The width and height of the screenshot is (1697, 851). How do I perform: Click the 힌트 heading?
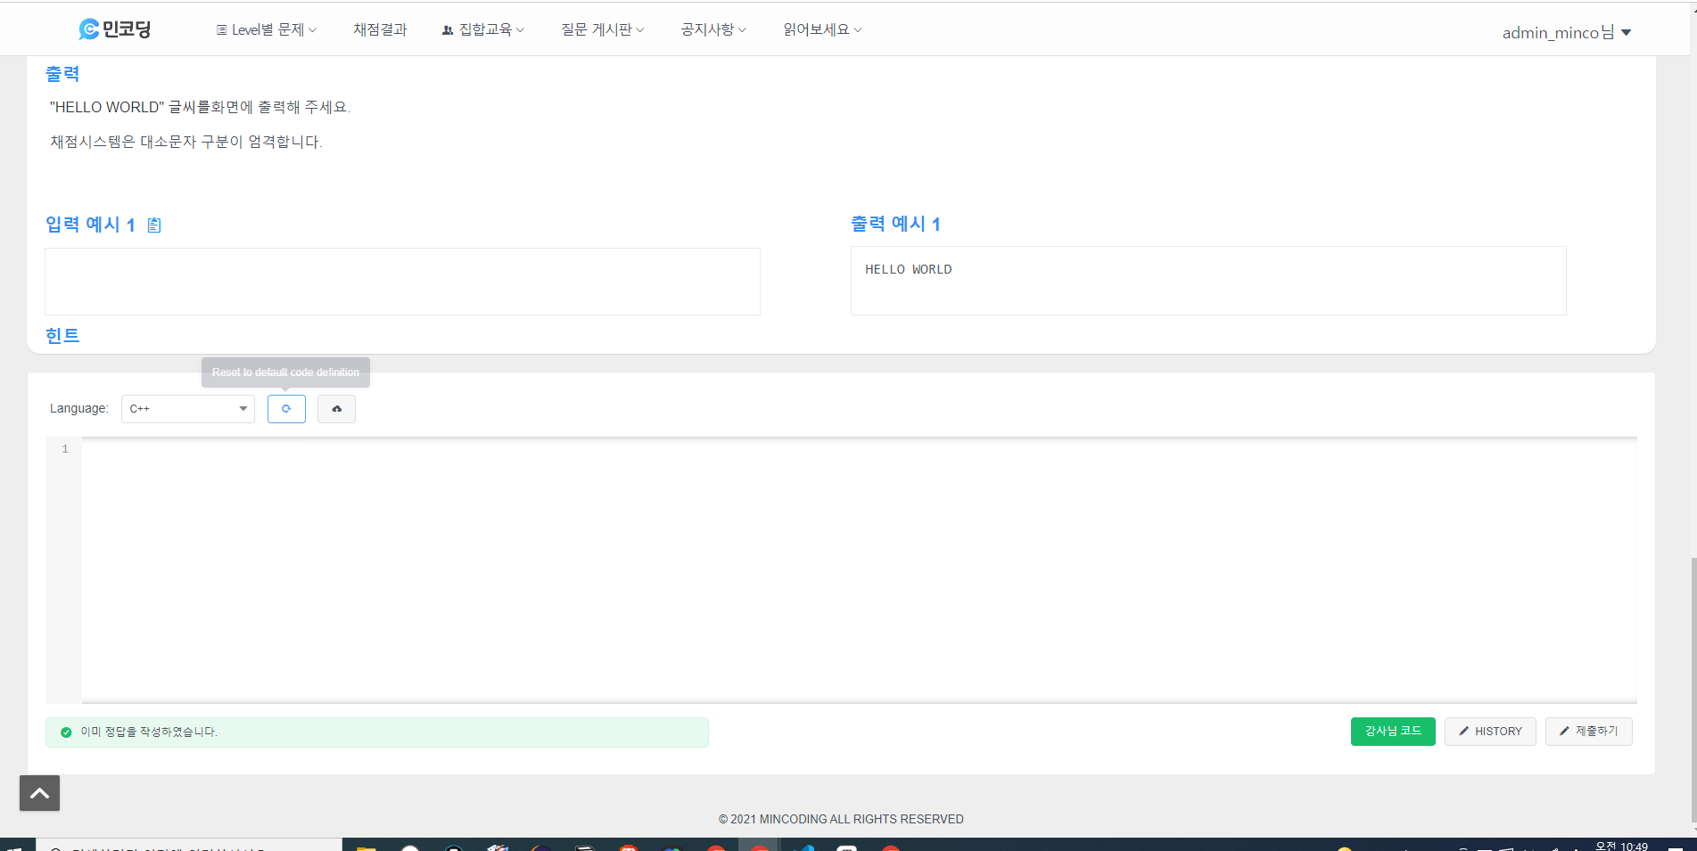pos(62,336)
